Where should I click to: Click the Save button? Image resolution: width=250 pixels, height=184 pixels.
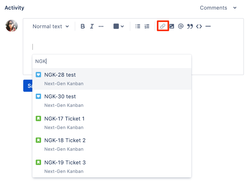click(x=28, y=86)
